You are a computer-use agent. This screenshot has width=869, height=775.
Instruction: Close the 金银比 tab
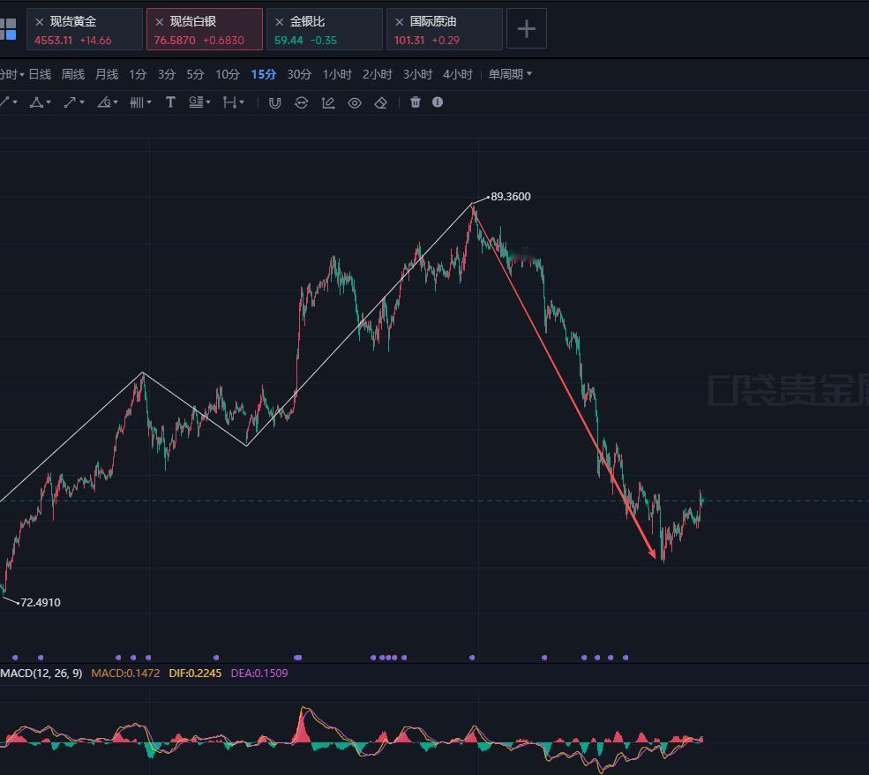coord(280,22)
